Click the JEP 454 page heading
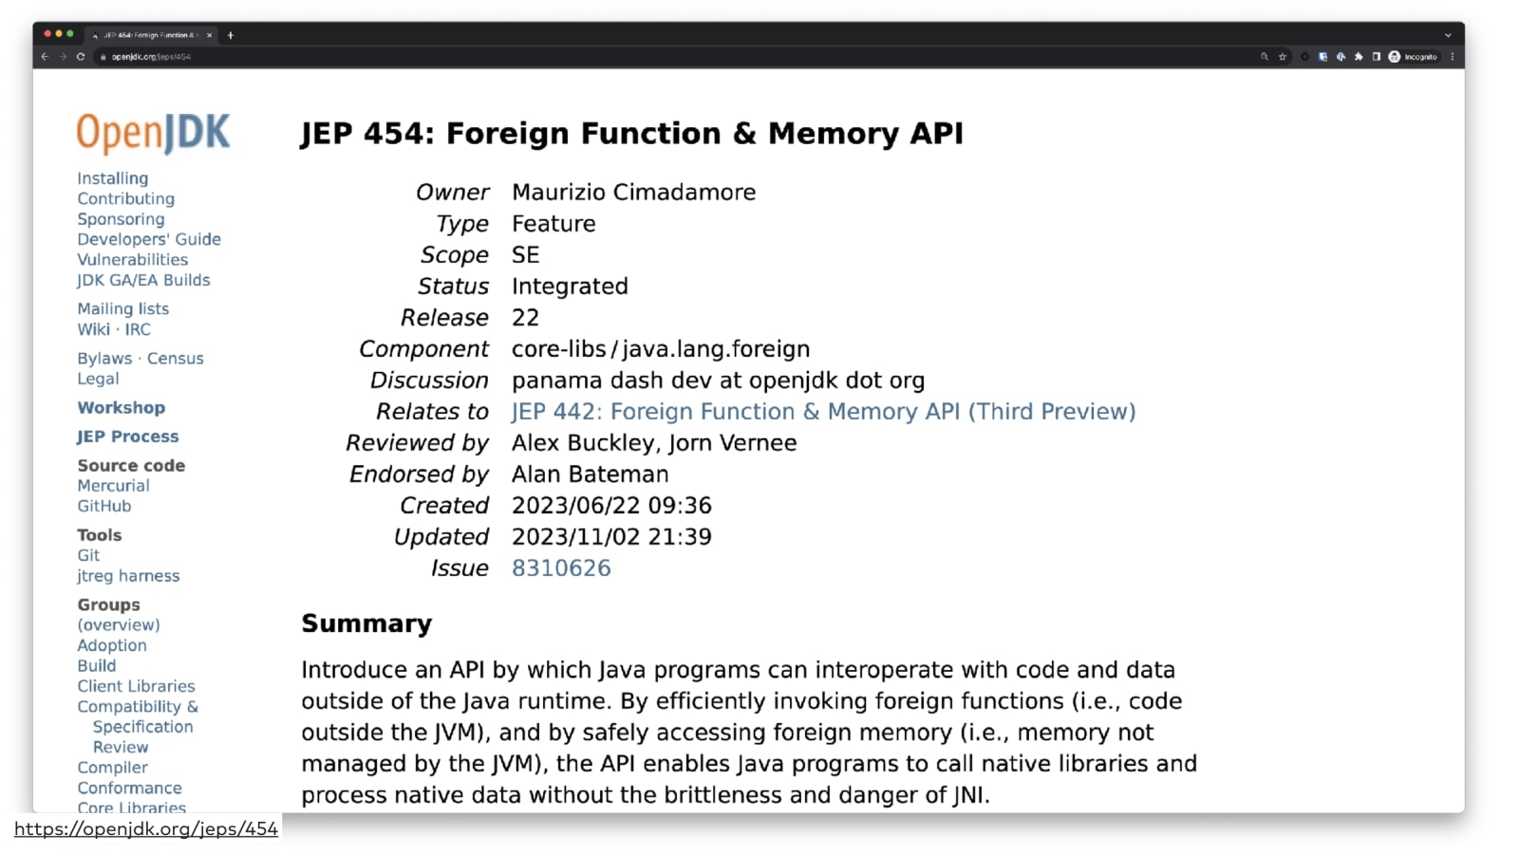The image size is (1519, 854). 631,134
